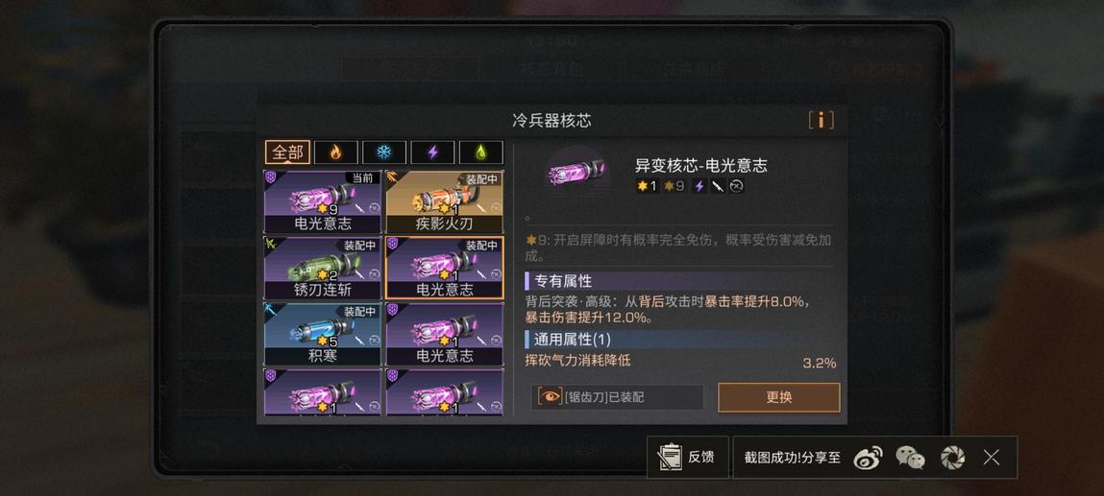
Task: Open the 反馈 feedback button
Action: click(x=687, y=458)
